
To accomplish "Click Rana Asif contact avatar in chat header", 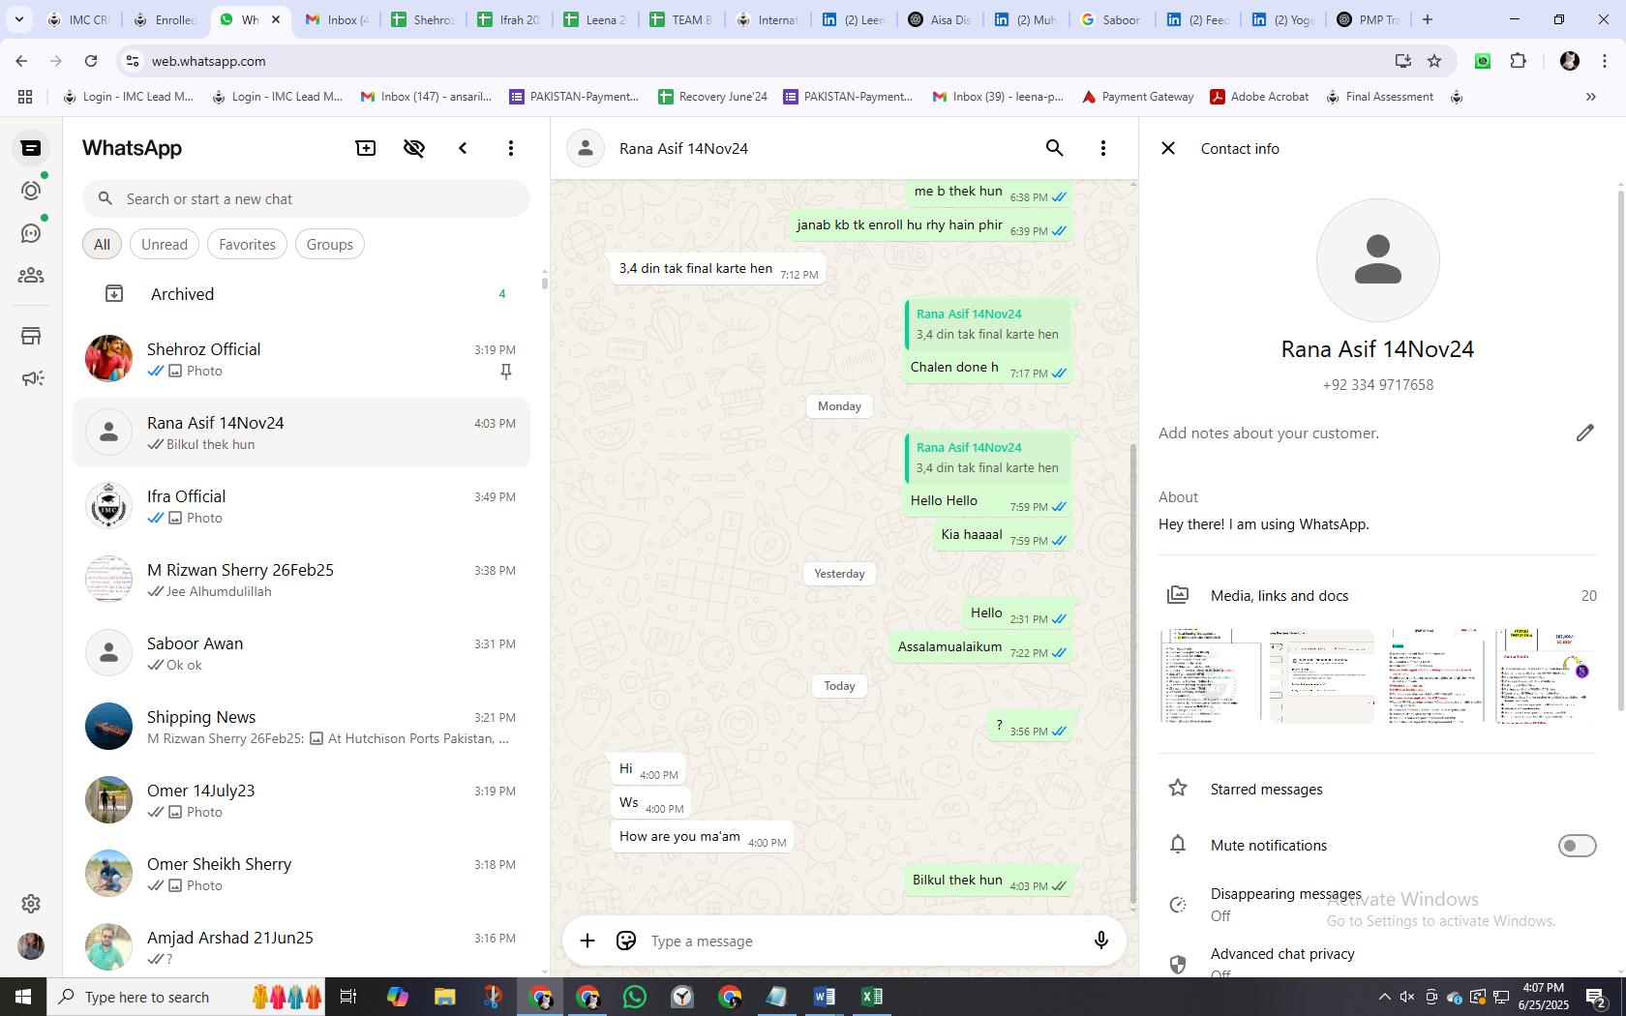I will 585,148.
